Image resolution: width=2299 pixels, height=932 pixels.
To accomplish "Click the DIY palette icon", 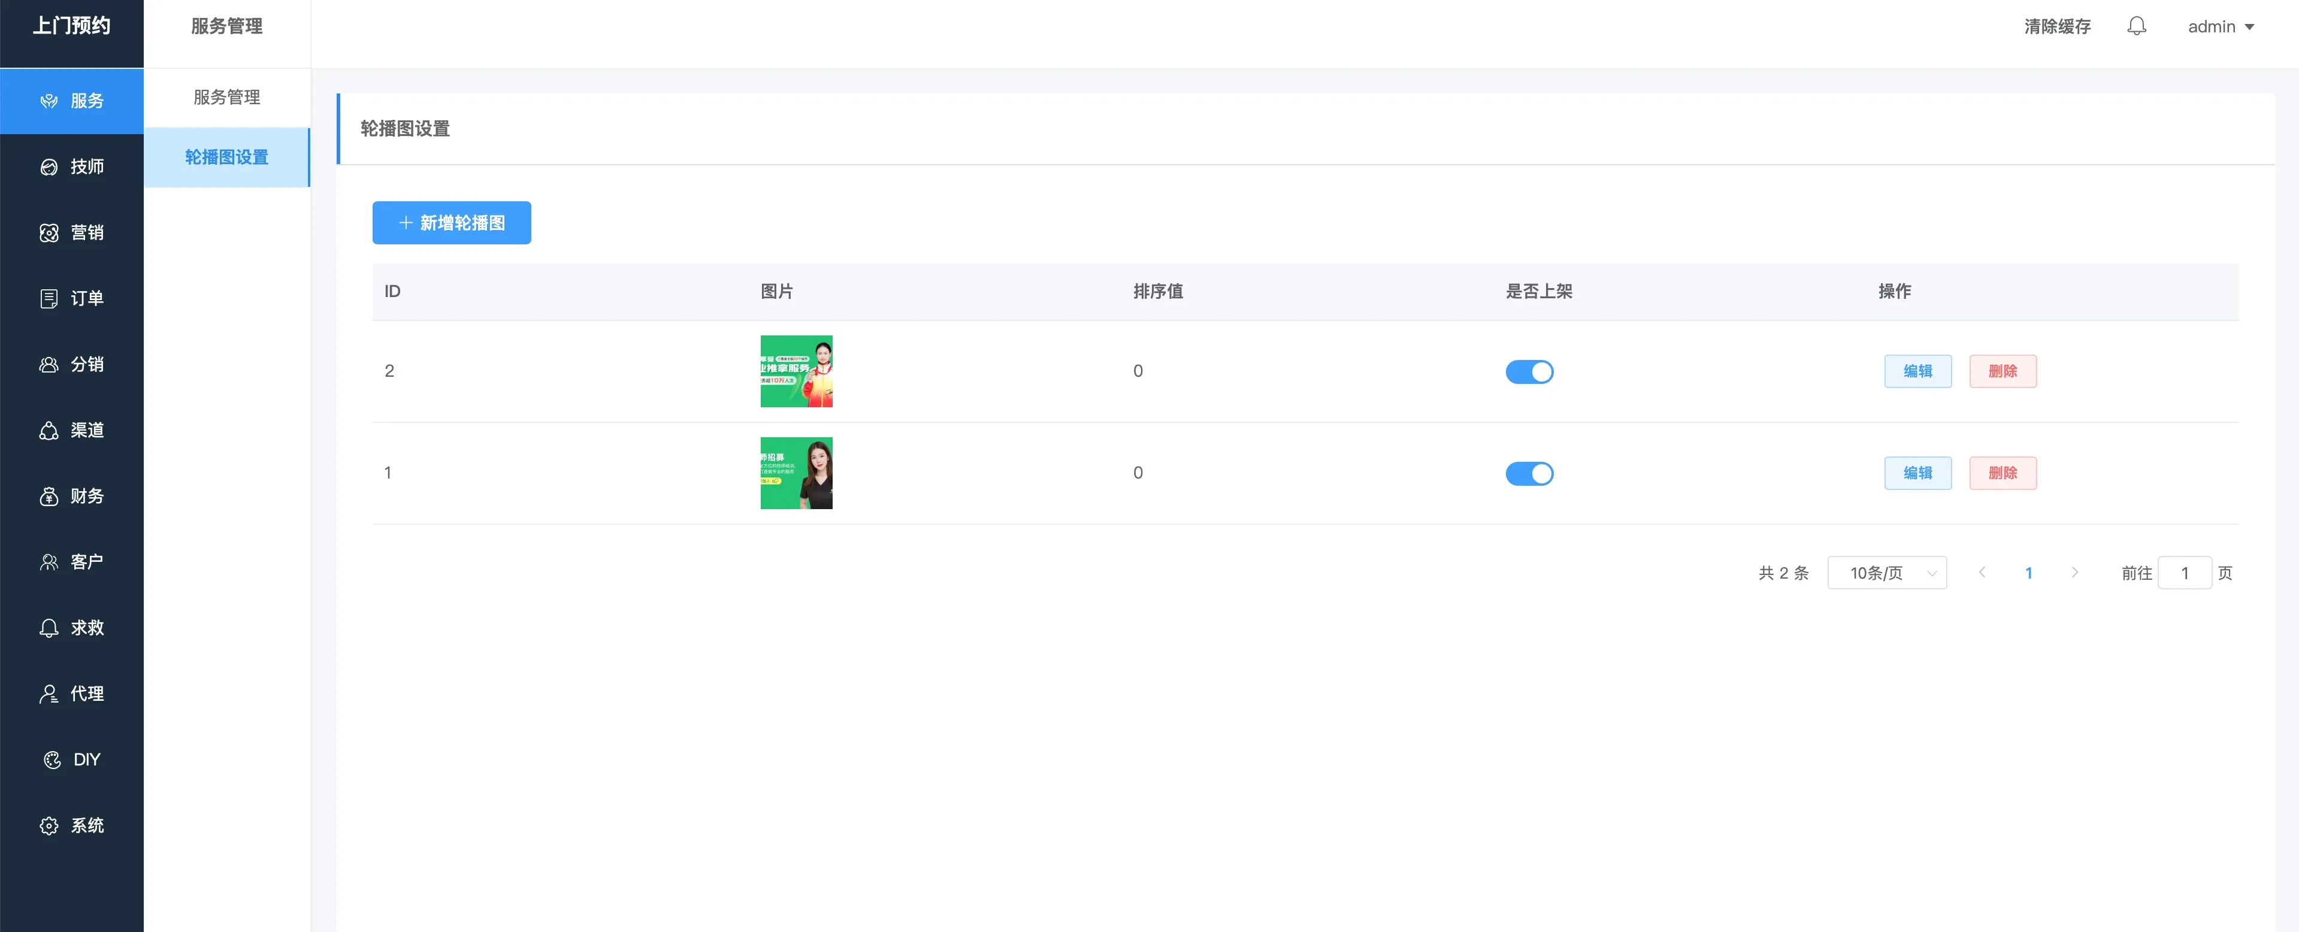I will pyautogui.click(x=52, y=759).
